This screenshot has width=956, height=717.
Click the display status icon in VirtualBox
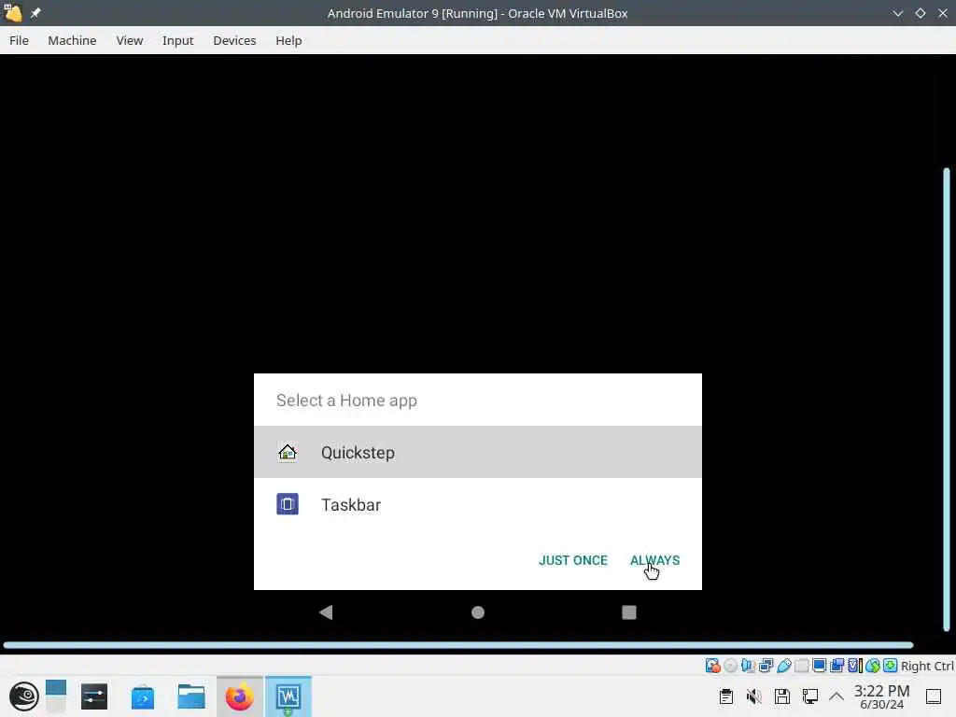(820, 666)
